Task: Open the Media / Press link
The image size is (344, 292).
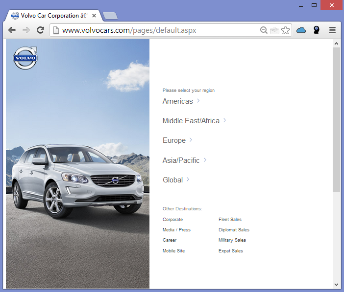Action: click(x=176, y=230)
